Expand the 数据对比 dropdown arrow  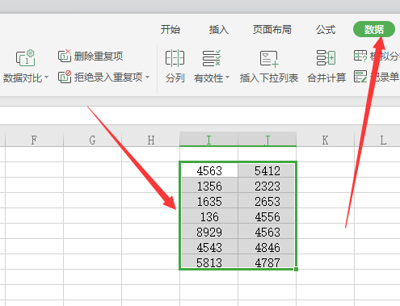coord(46,78)
